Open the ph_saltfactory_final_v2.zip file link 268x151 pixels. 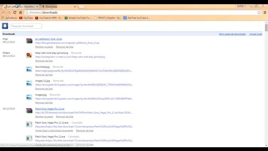[49, 39]
